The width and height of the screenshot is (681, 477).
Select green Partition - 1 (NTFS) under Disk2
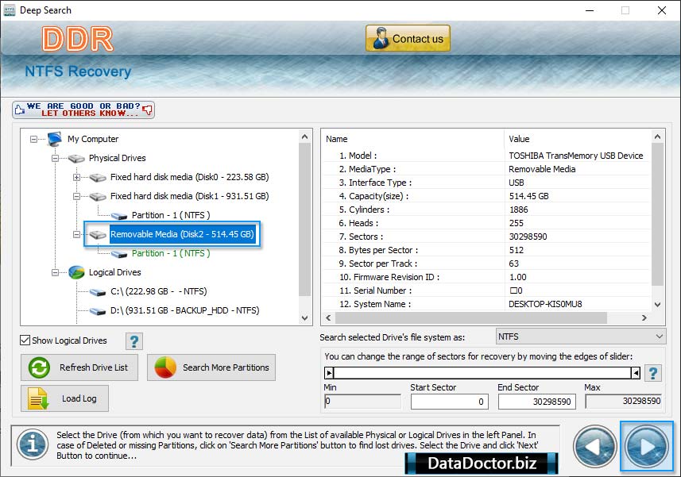pos(171,253)
